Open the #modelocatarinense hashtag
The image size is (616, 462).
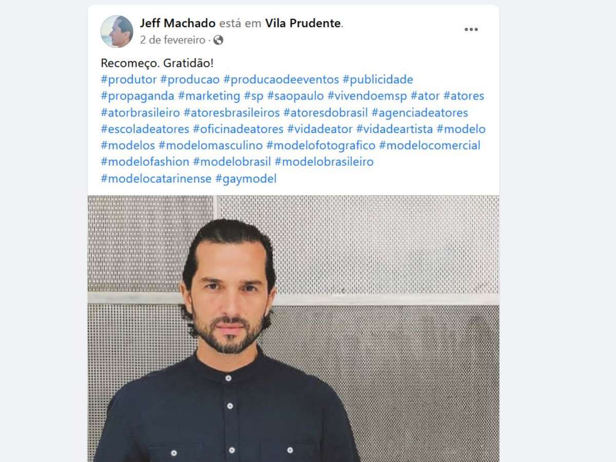pyautogui.click(x=156, y=178)
